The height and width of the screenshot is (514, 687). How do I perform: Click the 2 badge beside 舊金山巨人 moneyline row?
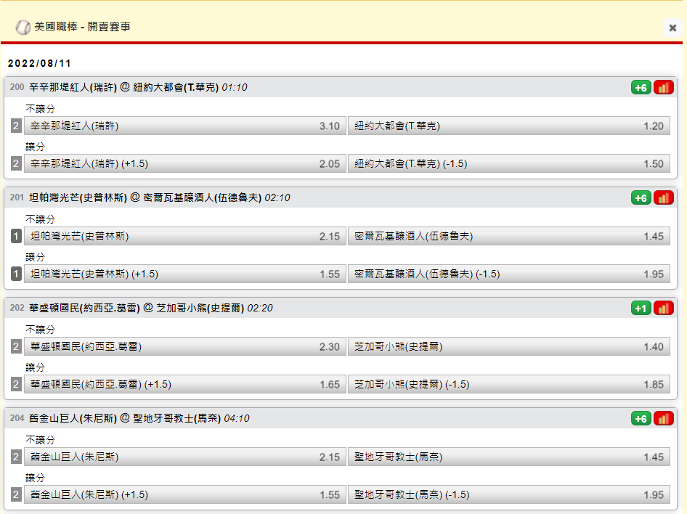tap(16, 457)
